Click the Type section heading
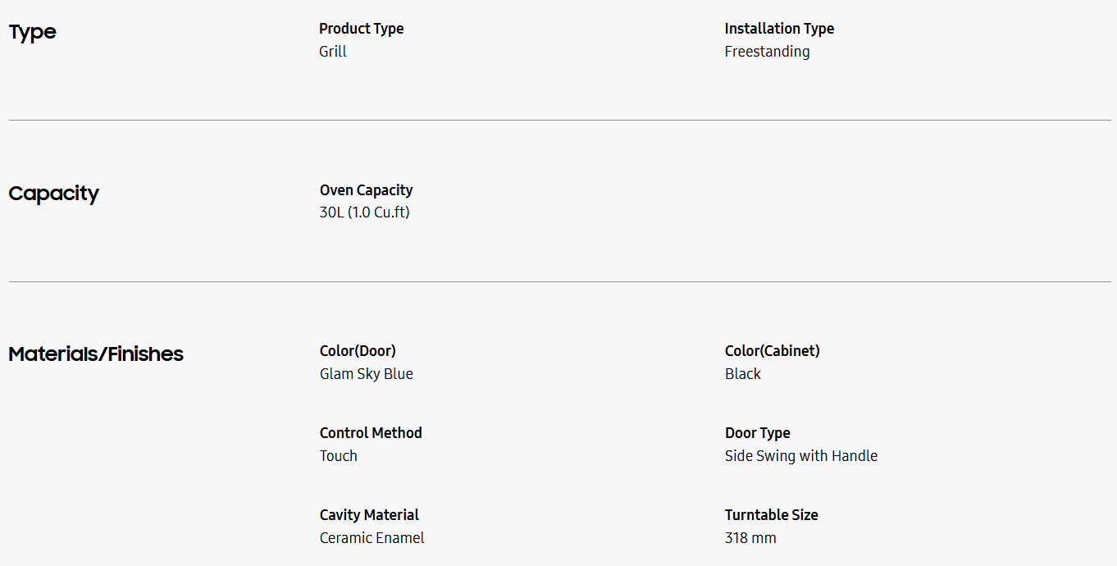 tap(33, 32)
